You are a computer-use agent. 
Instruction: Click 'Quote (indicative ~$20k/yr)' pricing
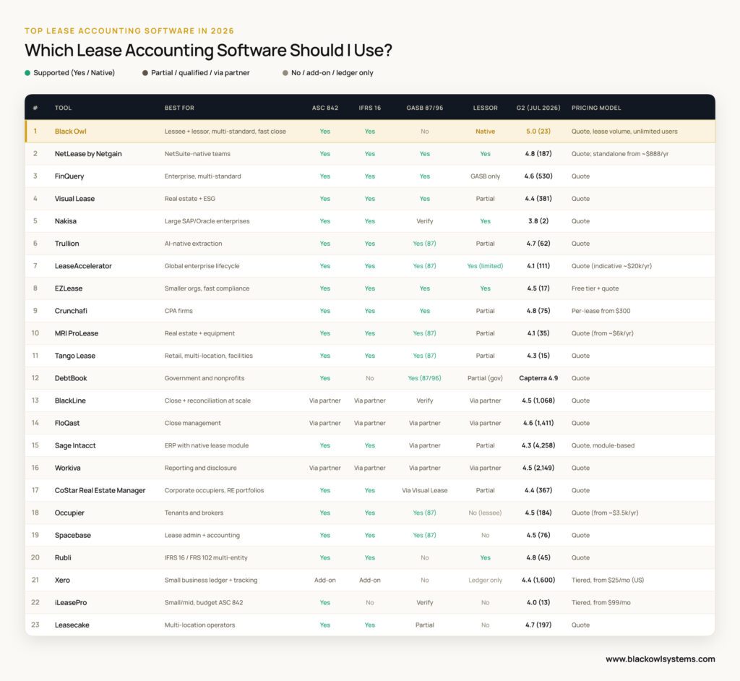pos(611,266)
